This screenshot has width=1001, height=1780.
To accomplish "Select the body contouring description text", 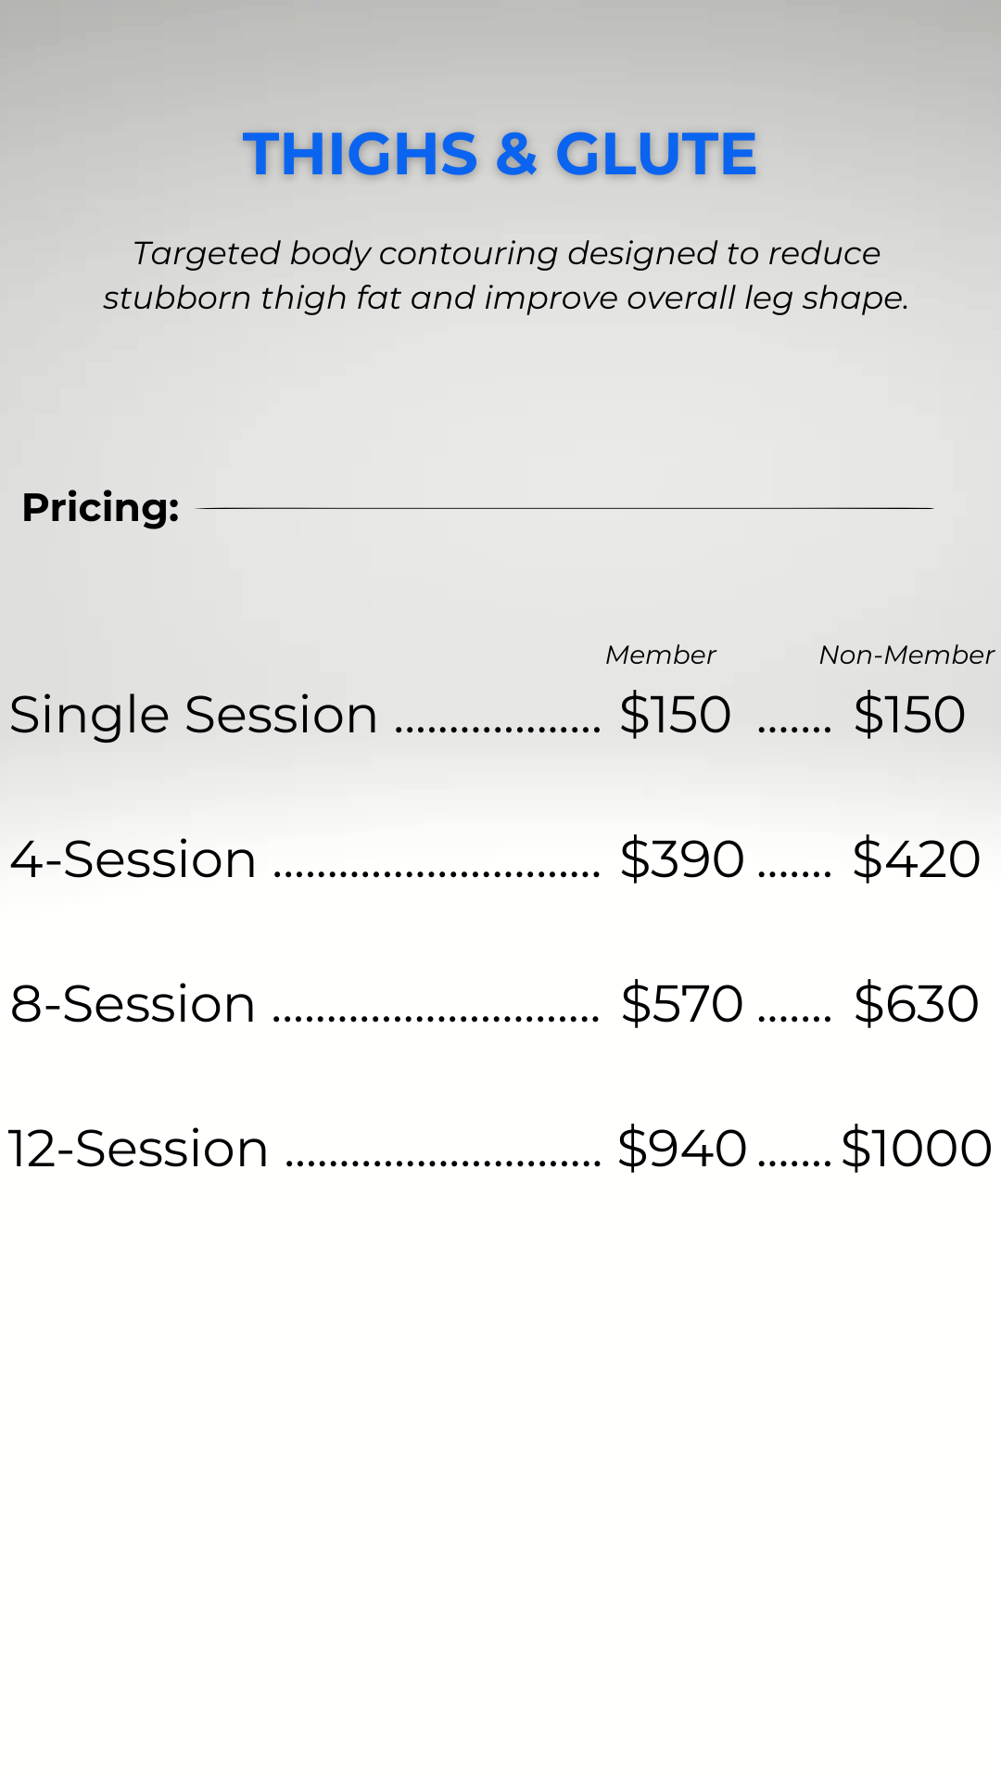I will click(505, 275).
